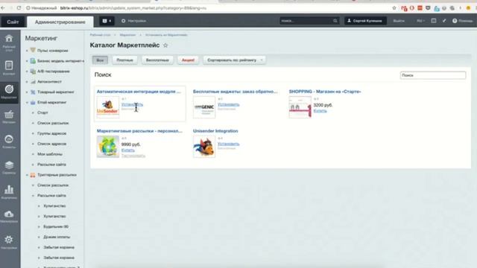Screen dimensions: 477x268
Task: Select the Бесплатные filter
Action: pyautogui.click(x=157, y=60)
